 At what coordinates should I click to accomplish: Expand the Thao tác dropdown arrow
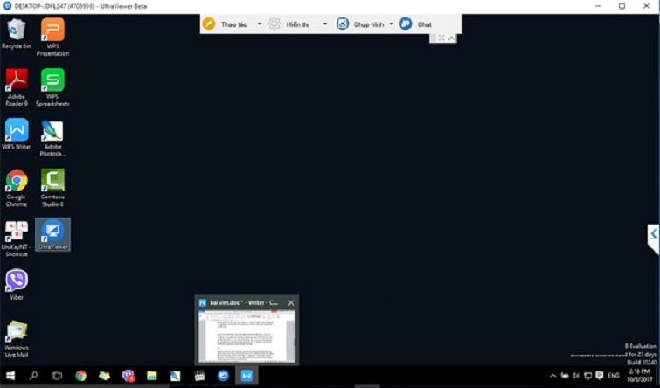260,24
